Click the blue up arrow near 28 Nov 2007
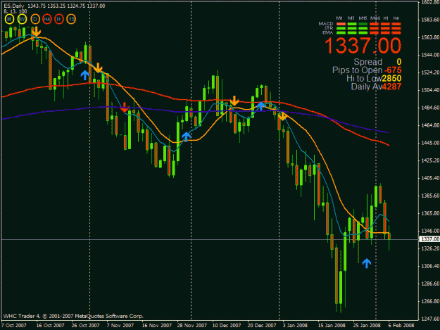 (x=187, y=137)
